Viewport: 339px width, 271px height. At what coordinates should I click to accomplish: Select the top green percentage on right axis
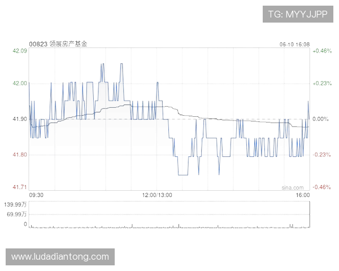tap(322, 51)
